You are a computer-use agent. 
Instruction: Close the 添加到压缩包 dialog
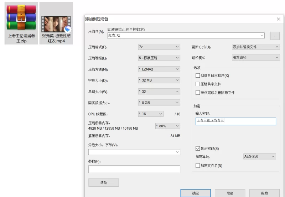[x=278, y=19]
